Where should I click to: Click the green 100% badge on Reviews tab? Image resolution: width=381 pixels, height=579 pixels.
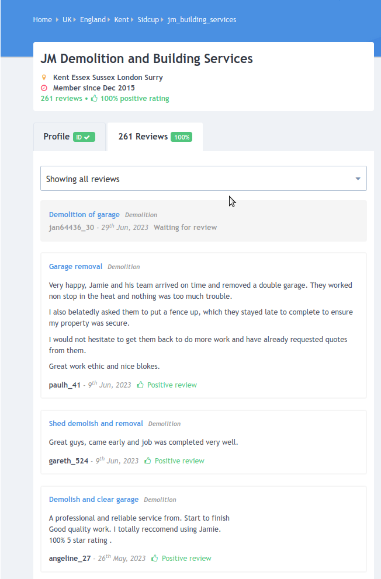(182, 137)
